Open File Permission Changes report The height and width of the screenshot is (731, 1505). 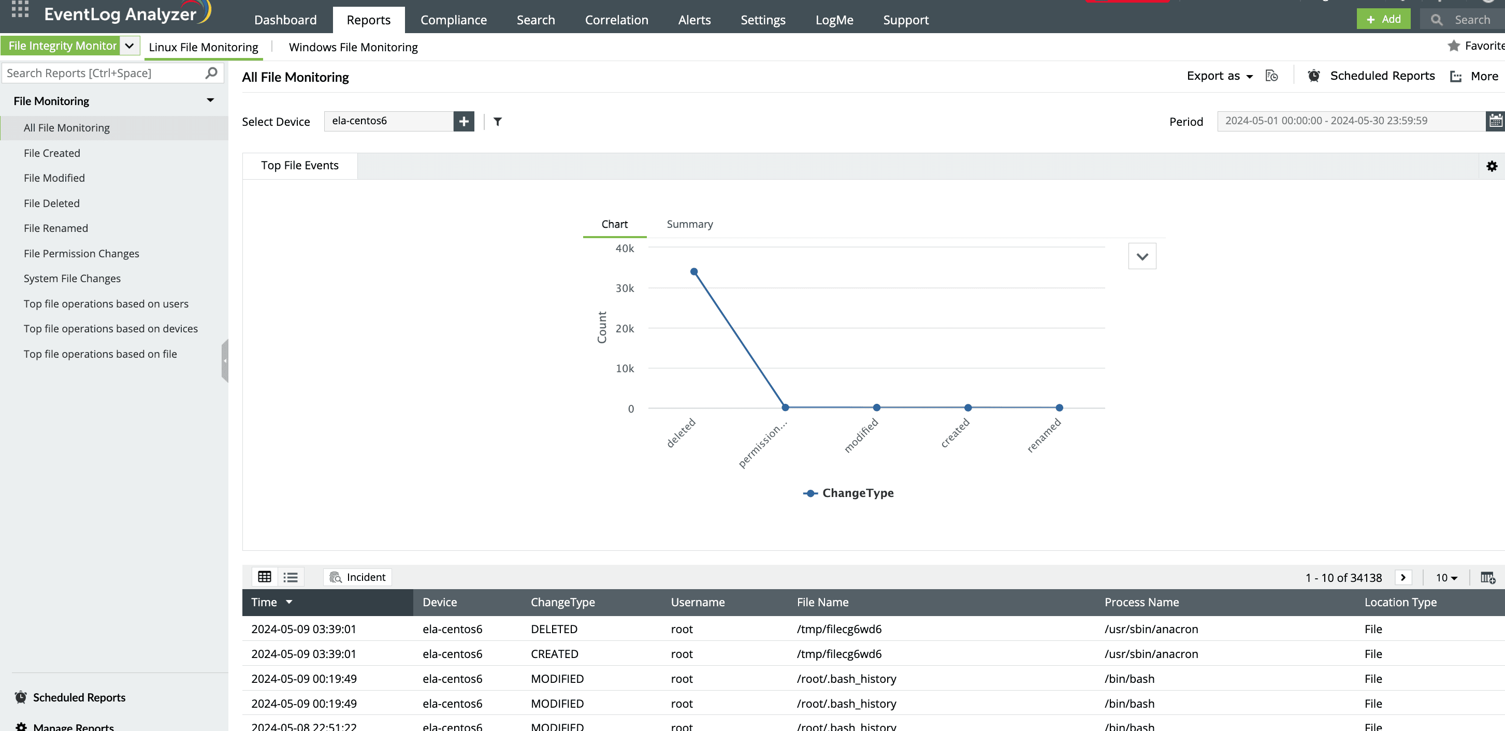tap(81, 253)
